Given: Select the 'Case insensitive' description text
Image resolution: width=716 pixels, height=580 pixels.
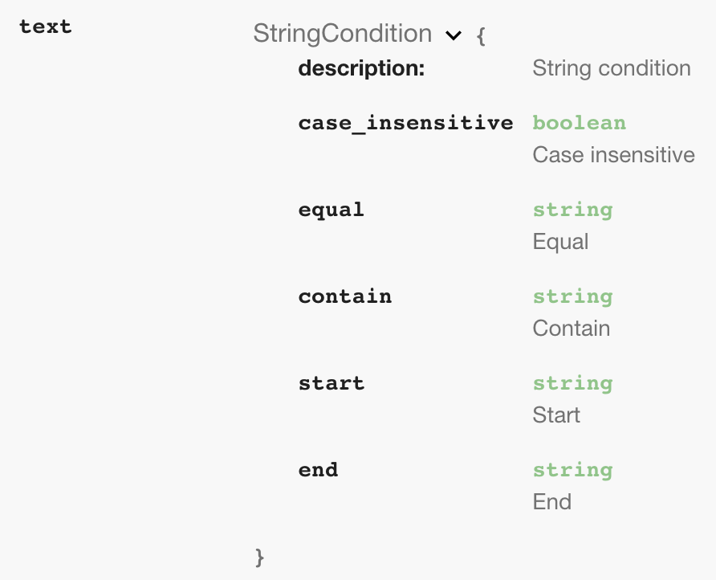Looking at the screenshot, I should pyautogui.click(x=613, y=154).
